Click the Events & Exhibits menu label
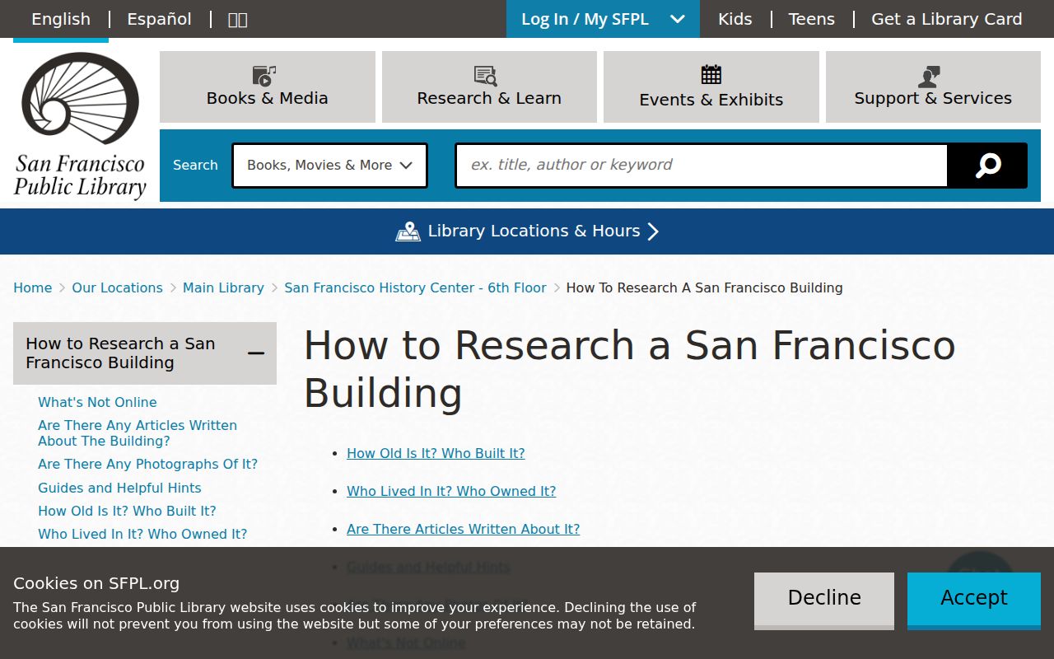1054x659 pixels. (711, 100)
